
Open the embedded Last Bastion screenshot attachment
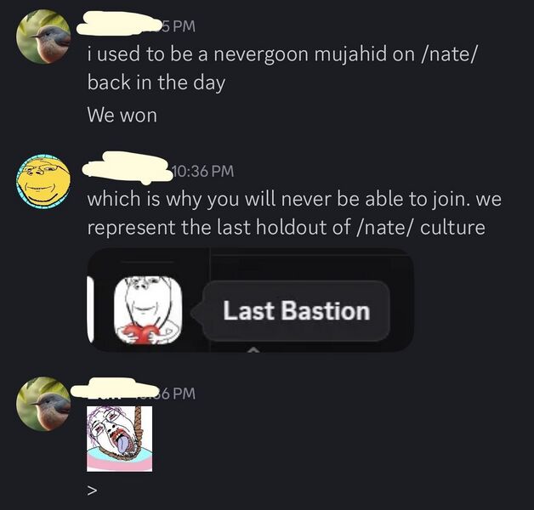click(x=250, y=300)
